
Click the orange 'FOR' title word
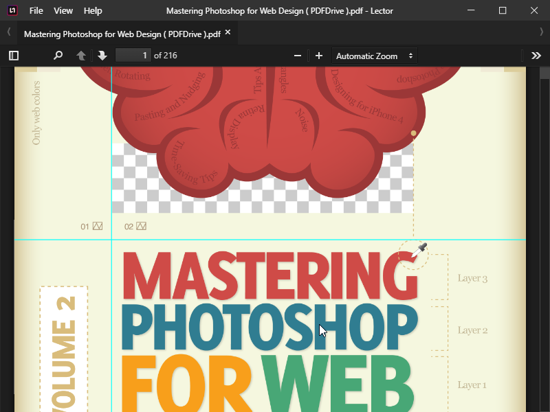click(x=186, y=384)
